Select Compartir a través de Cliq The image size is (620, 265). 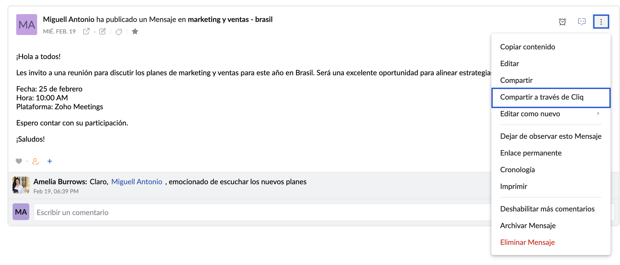[542, 97]
